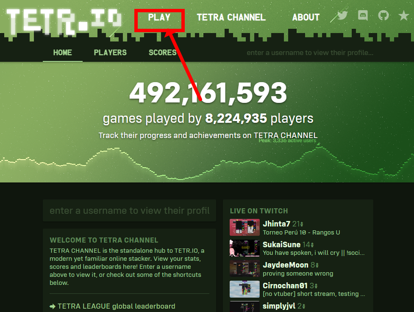Click Cirnochan01's viewer count 3
Viewport: 414px width, 312px height.
(x=314, y=286)
